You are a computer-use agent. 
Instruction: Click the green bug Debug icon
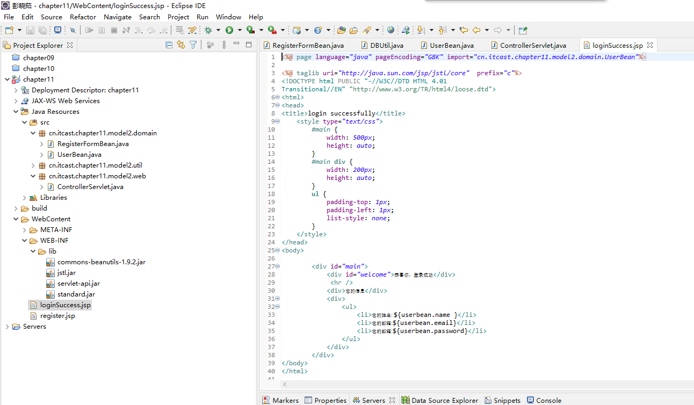208,31
